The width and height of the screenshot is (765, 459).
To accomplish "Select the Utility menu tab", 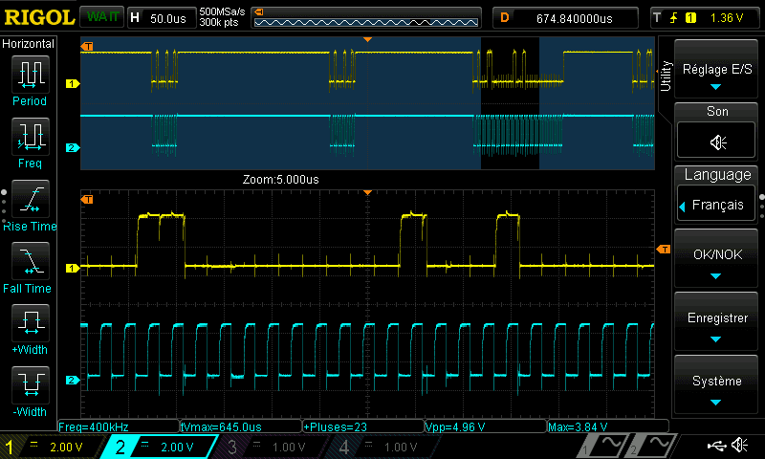I will [665, 76].
